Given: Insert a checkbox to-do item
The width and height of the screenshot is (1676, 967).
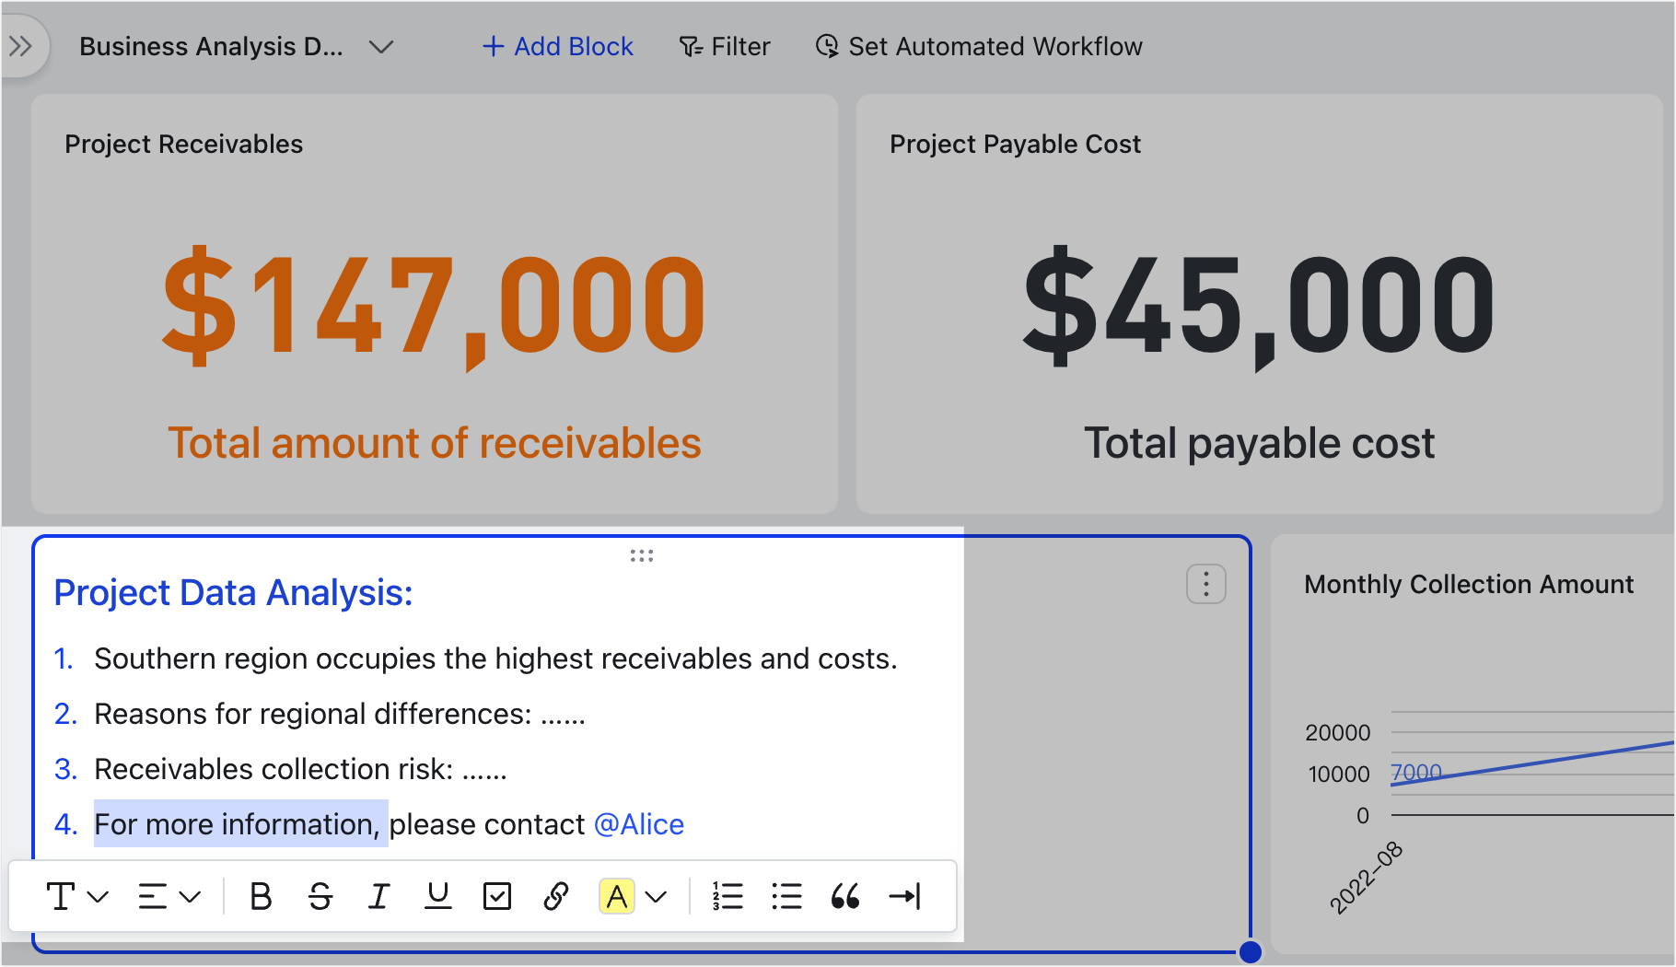Looking at the screenshot, I should click(x=497, y=896).
